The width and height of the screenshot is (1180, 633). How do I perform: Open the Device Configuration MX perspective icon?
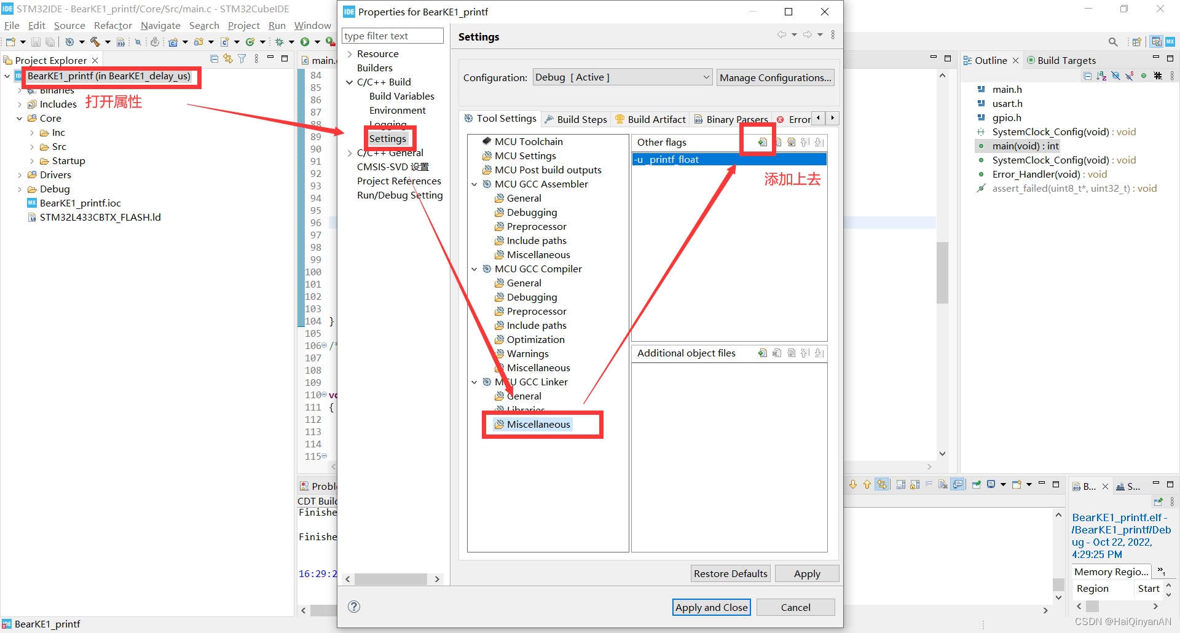pos(1170,42)
